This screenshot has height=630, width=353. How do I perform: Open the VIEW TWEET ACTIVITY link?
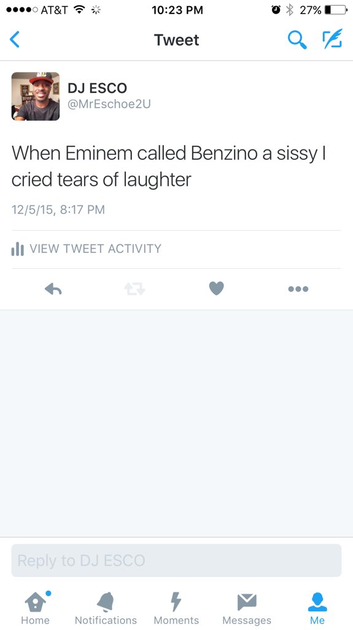click(x=96, y=249)
